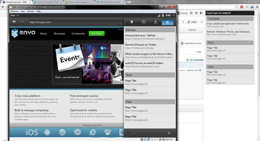The image size is (260, 141).
Task: Open the Chrome hamburger menu
Action: [257, 7]
